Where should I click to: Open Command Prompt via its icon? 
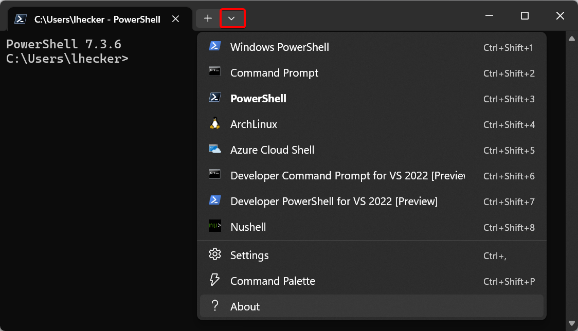tap(214, 72)
